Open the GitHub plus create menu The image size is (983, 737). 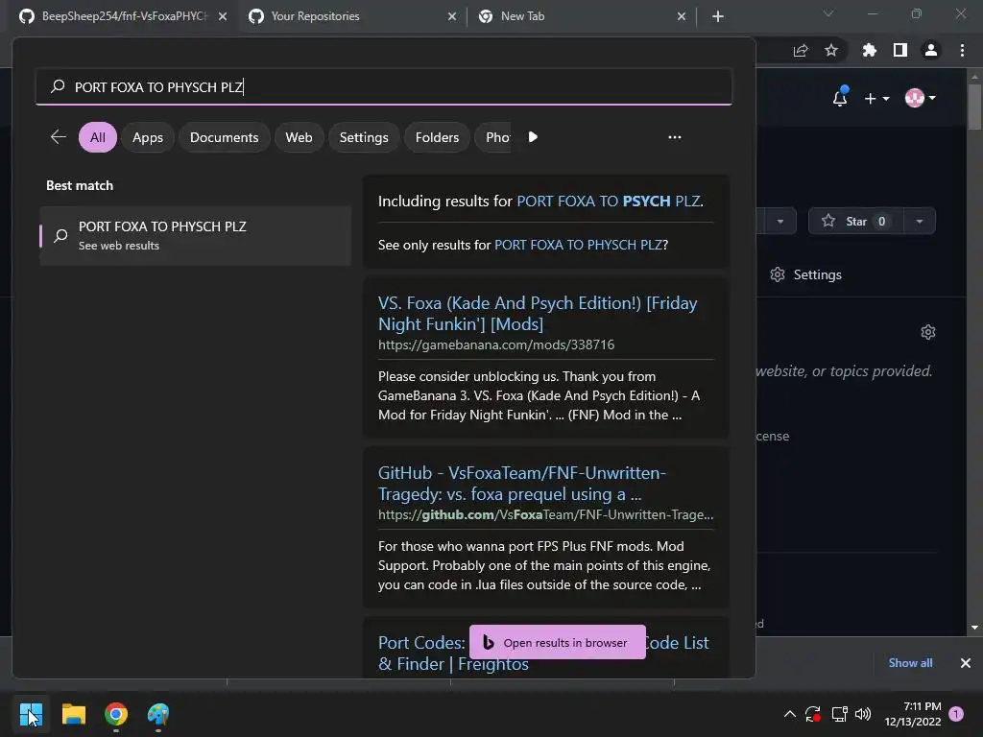[876, 99]
